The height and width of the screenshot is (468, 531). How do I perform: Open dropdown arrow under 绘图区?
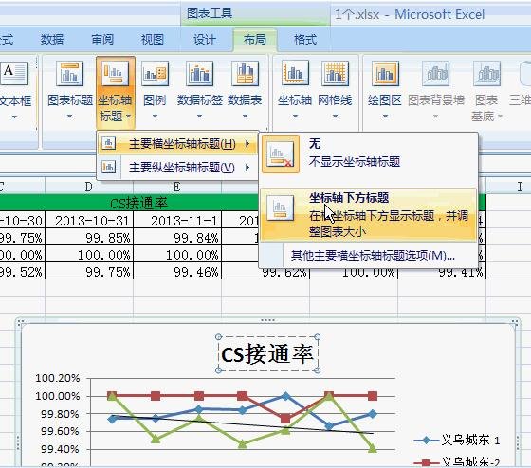pyautogui.click(x=385, y=117)
